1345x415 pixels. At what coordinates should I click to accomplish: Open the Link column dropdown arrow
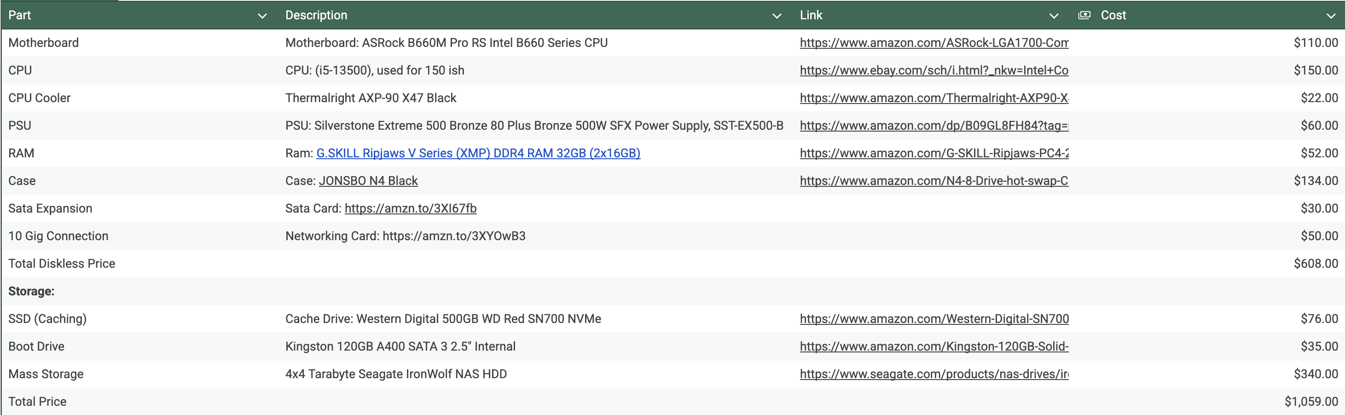[1054, 16]
